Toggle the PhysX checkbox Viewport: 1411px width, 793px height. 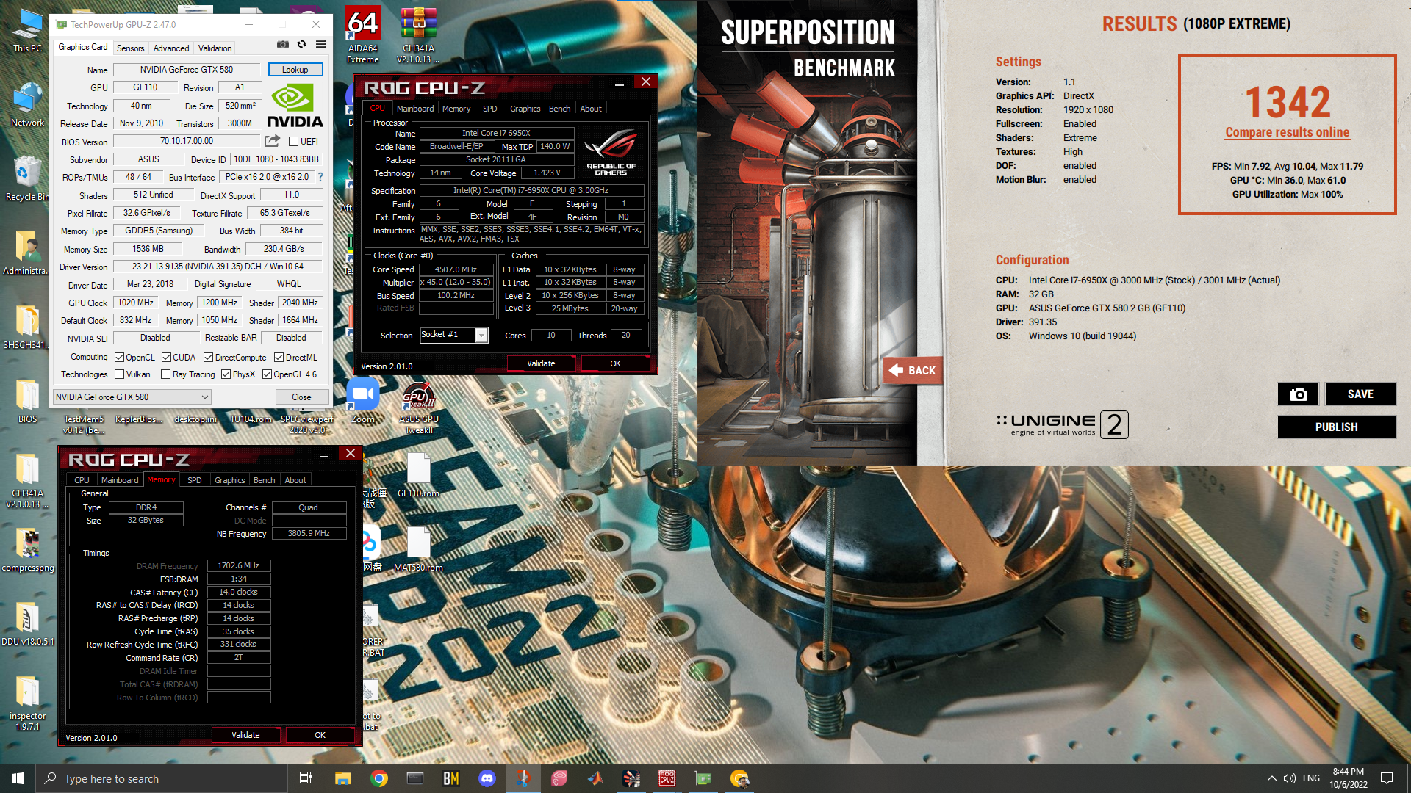coord(226,374)
